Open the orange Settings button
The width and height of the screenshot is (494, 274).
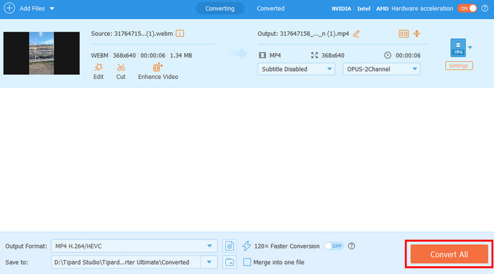[x=459, y=66]
